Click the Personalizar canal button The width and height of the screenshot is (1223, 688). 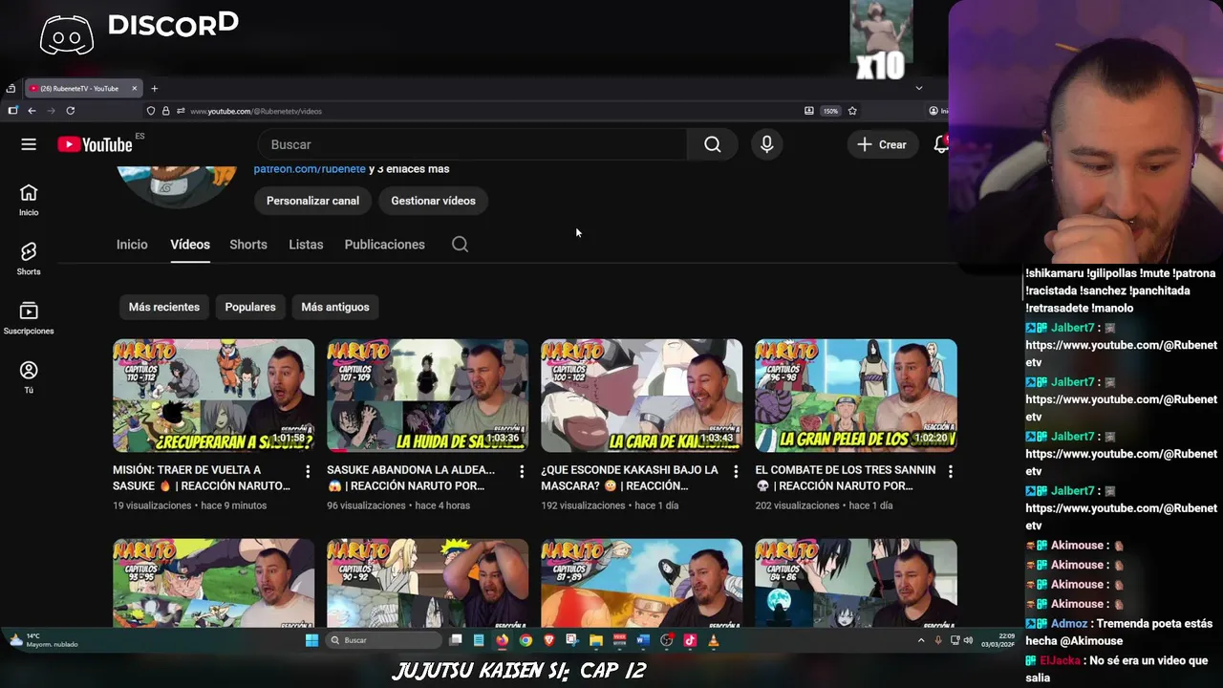[312, 201]
